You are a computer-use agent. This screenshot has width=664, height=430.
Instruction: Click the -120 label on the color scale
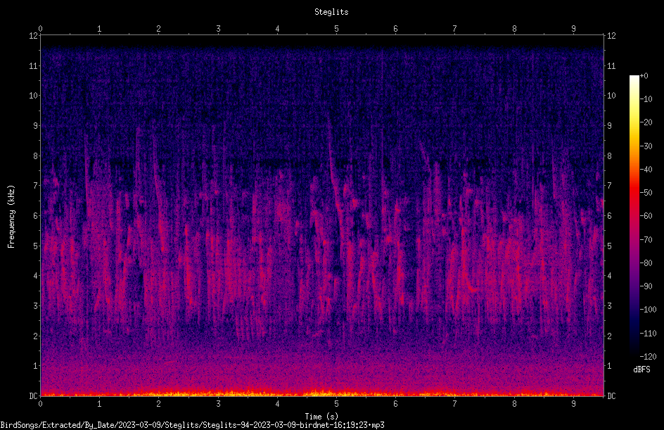click(648, 357)
